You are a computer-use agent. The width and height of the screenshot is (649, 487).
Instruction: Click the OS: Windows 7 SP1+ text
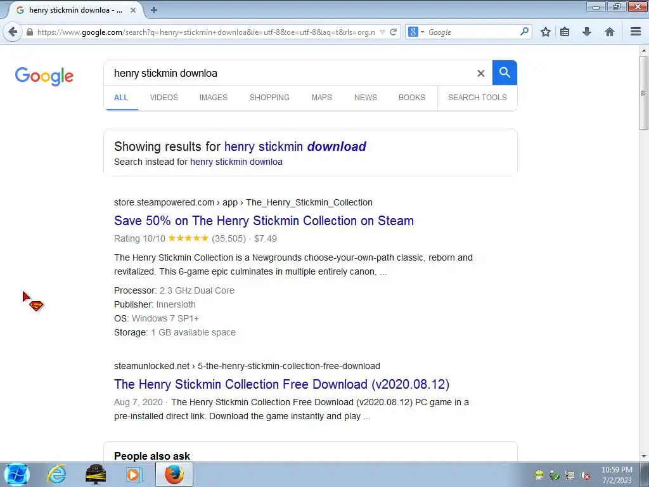(x=157, y=318)
